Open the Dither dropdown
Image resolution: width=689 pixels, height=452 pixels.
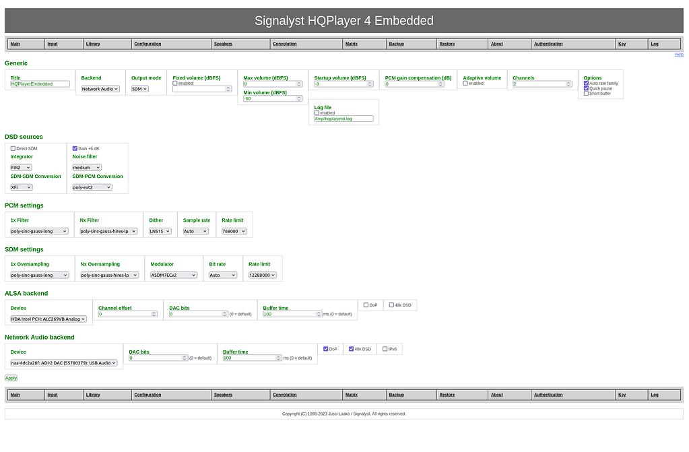click(x=160, y=231)
